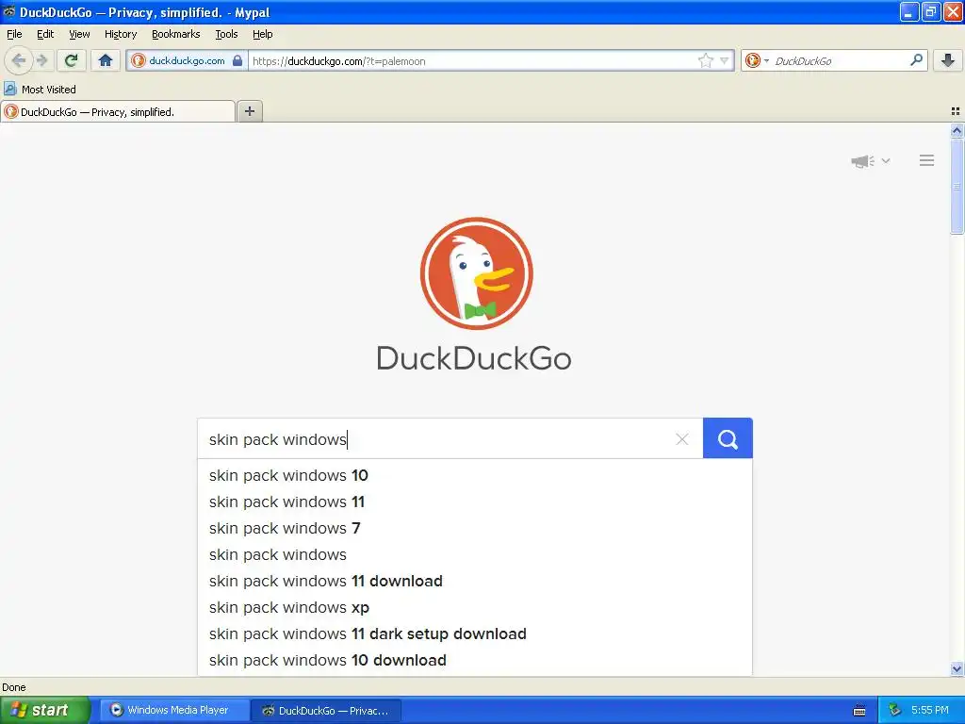This screenshot has width=965, height=724.
Task: Open the History menu
Action: click(x=121, y=34)
